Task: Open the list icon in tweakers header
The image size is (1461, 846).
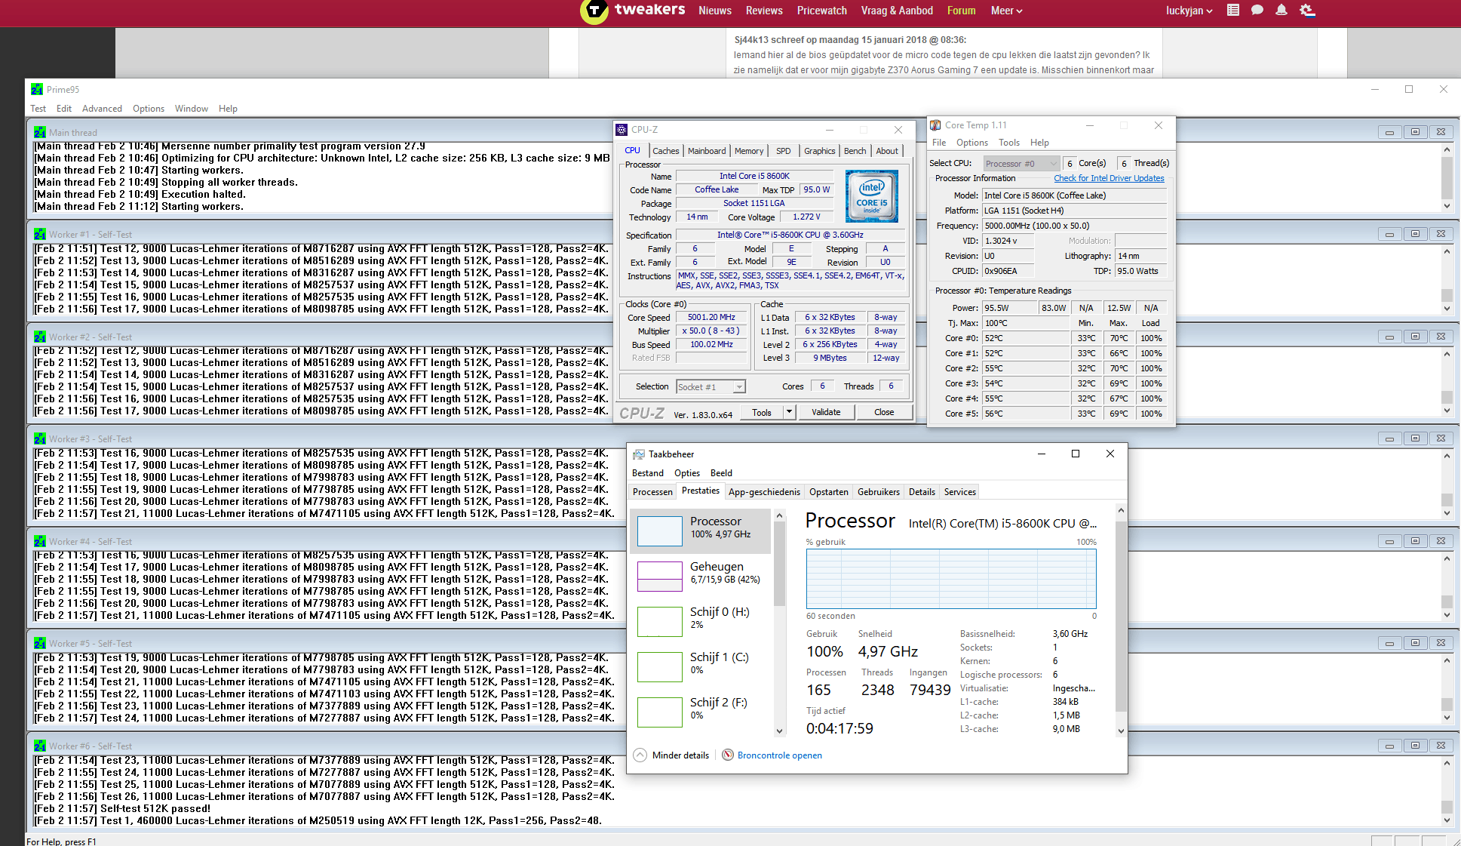Action: [x=1233, y=11]
